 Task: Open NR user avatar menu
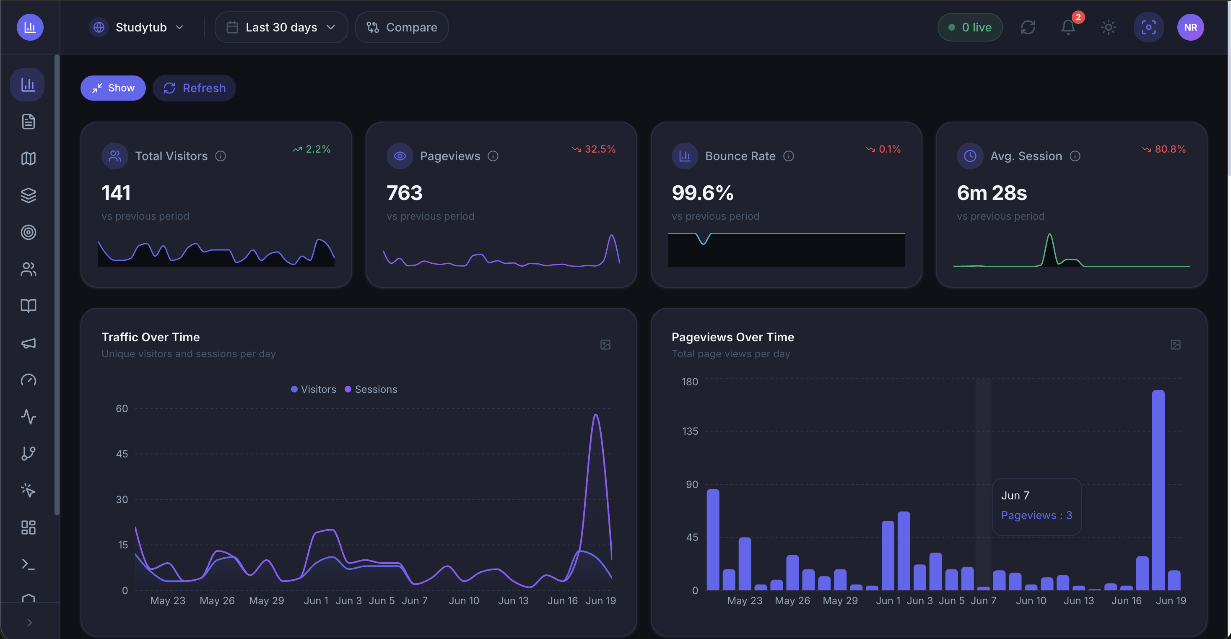pos(1190,27)
